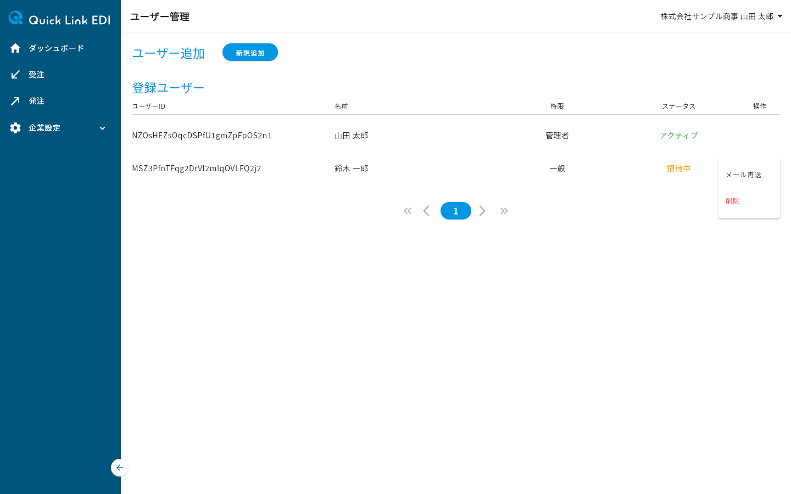Click the ユーザーID column header
The width and height of the screenshot is (791, 494).
pyautogui.click(x=149, y=106)
